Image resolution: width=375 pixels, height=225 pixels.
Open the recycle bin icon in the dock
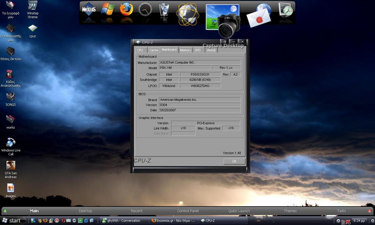[x=164, y=10]
